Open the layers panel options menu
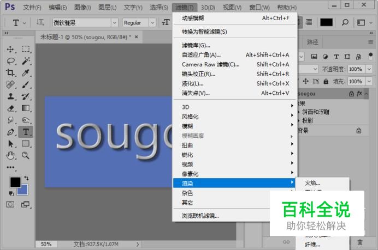 (370, 42)
